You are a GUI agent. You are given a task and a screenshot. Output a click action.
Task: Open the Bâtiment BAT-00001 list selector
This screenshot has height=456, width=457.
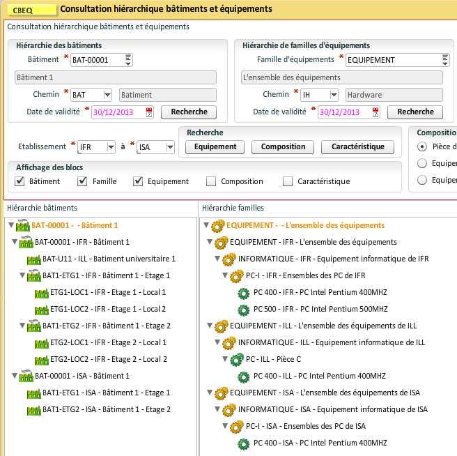(x=128, y=60)
